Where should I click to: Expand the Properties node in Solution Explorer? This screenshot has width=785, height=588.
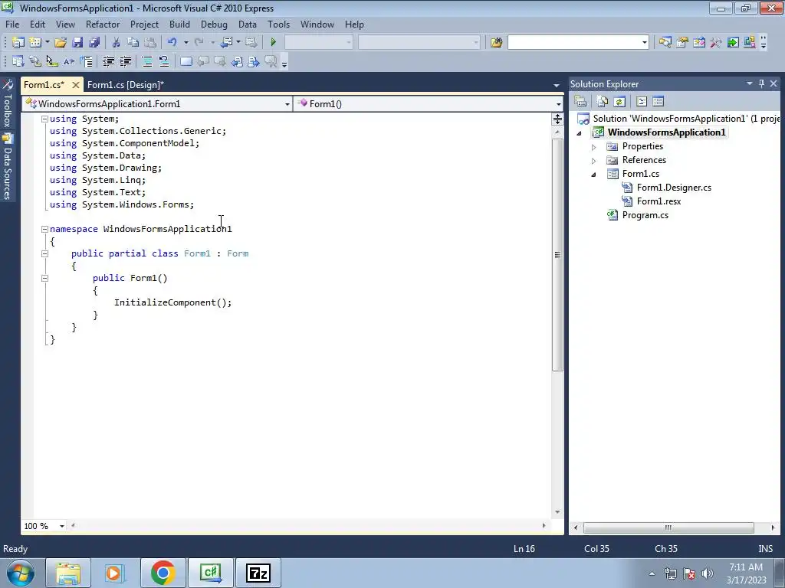click(x=594, y=147)
